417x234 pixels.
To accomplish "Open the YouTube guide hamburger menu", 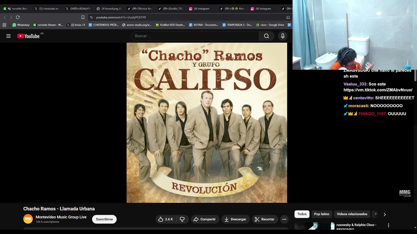I will pos(8,36).
